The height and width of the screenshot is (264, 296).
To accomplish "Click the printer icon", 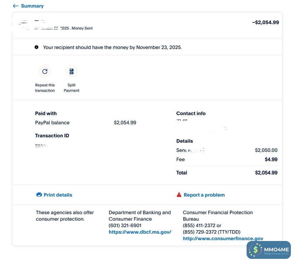I will 39,195.
